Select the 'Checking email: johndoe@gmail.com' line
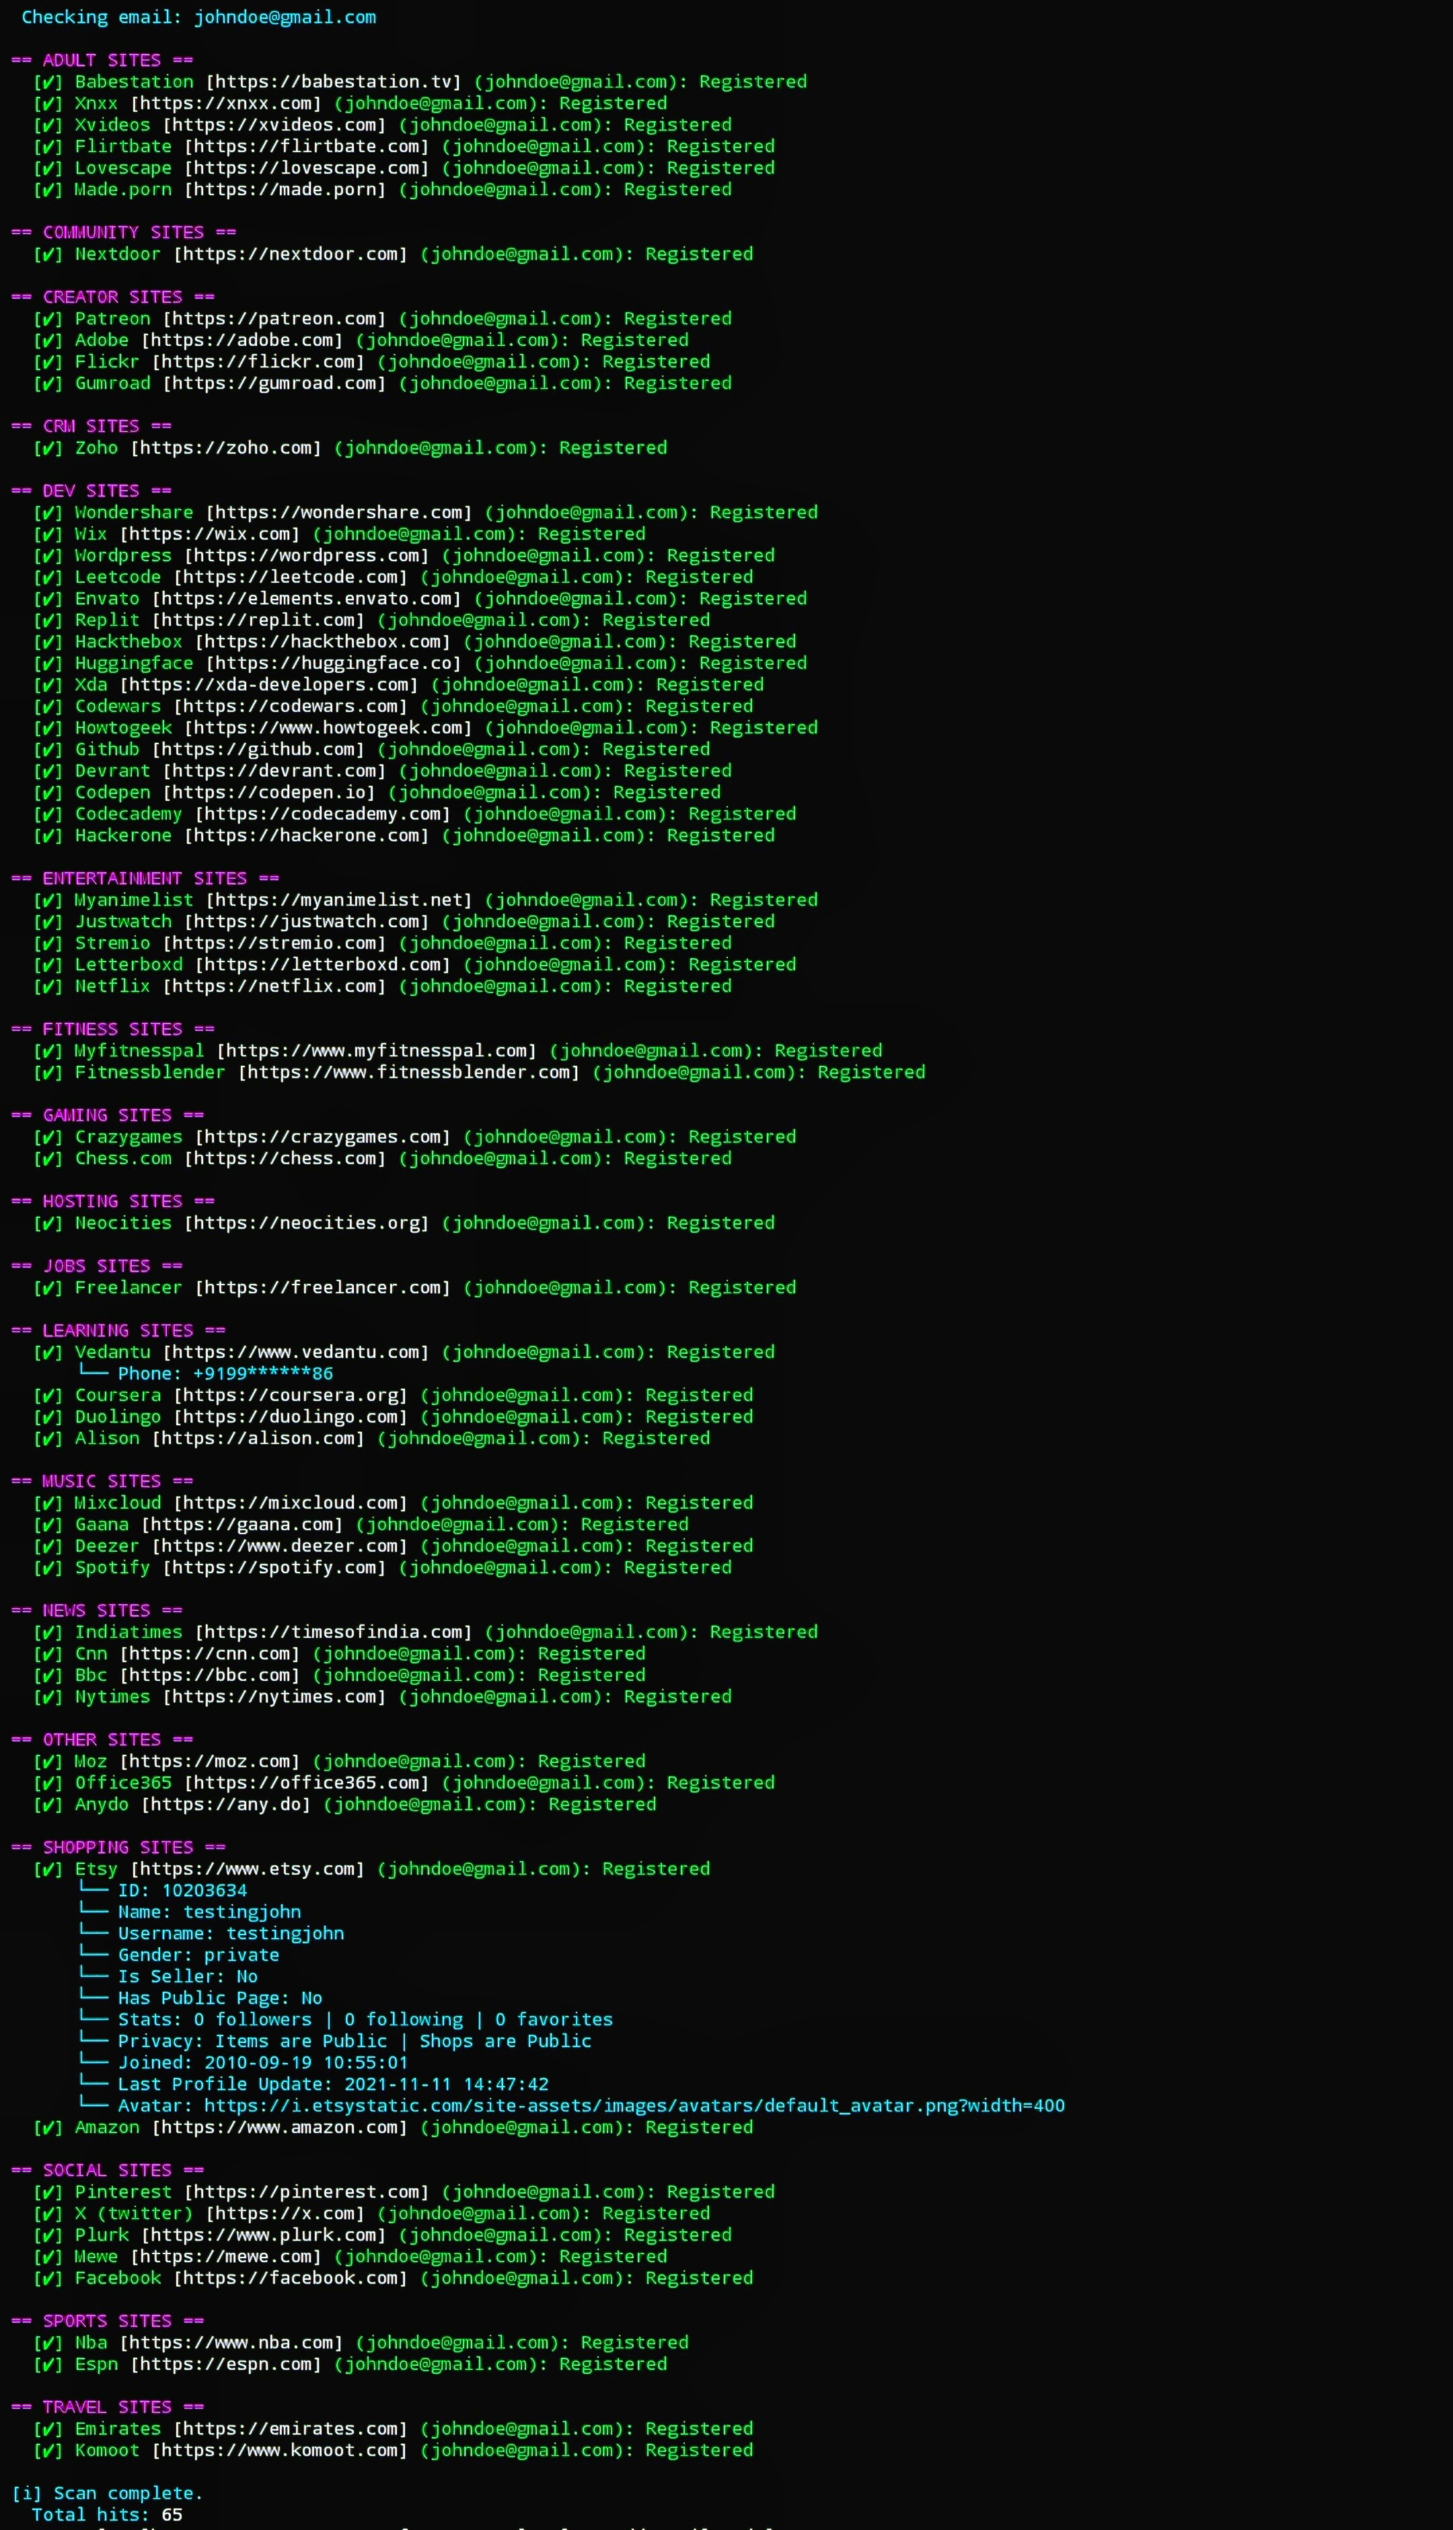The image size is (1453, 2530). point(198,17)
